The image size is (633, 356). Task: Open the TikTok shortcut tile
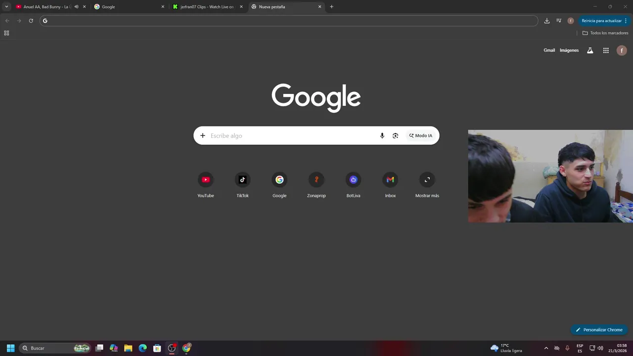(x=242, y=185)
